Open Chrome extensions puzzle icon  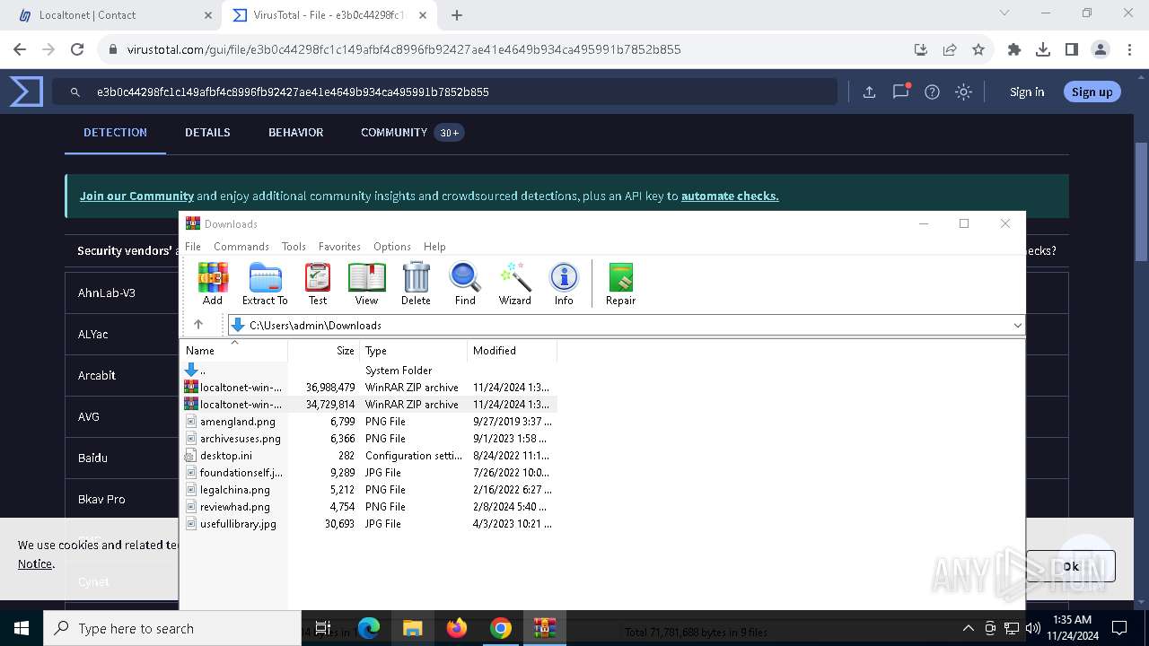[x=1014, y=49]
